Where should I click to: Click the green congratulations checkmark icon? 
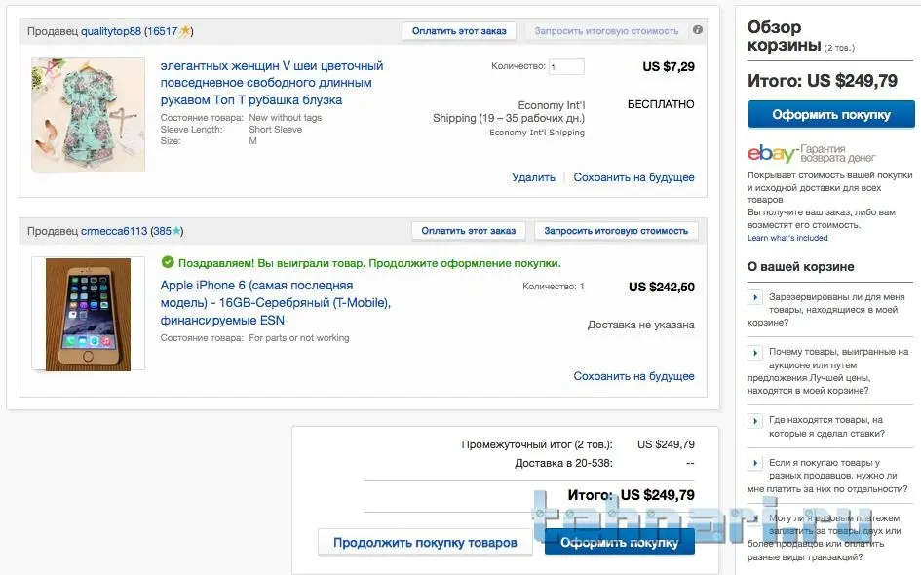click(x=168, y=263)
